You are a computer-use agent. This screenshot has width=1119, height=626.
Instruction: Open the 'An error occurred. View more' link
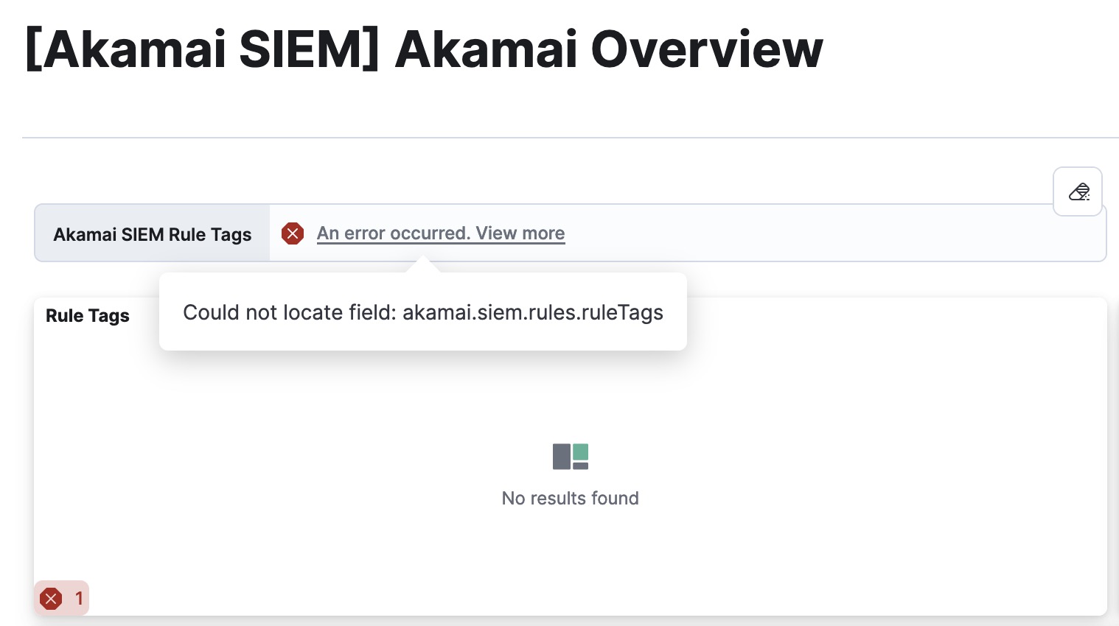tap(441, 233)
